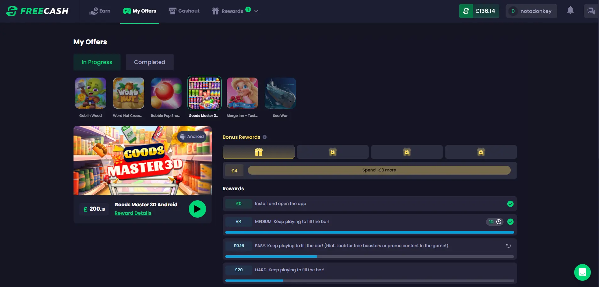Click the Freecash logo
The width and height of the screenshot is (599, 287).
coord(37,11)
